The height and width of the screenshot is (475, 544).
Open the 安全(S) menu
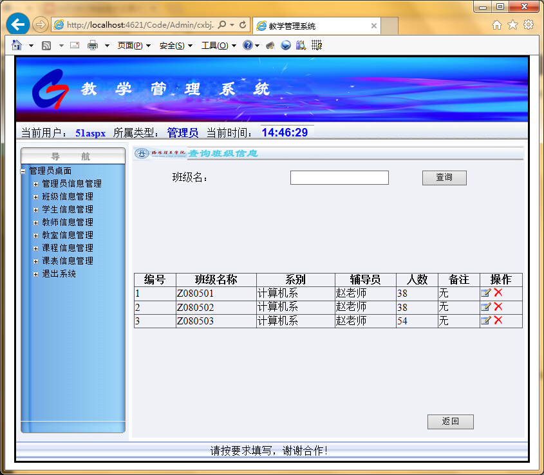[x=176, y=46]
